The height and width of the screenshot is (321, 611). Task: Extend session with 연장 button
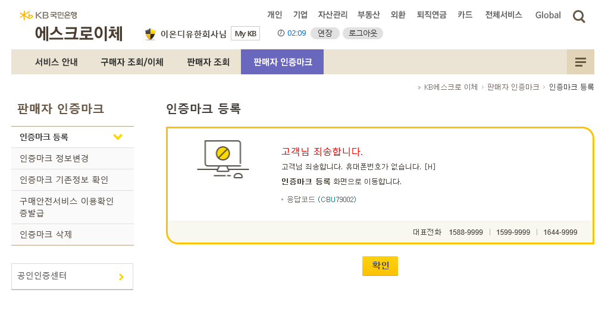click(325, 33)
